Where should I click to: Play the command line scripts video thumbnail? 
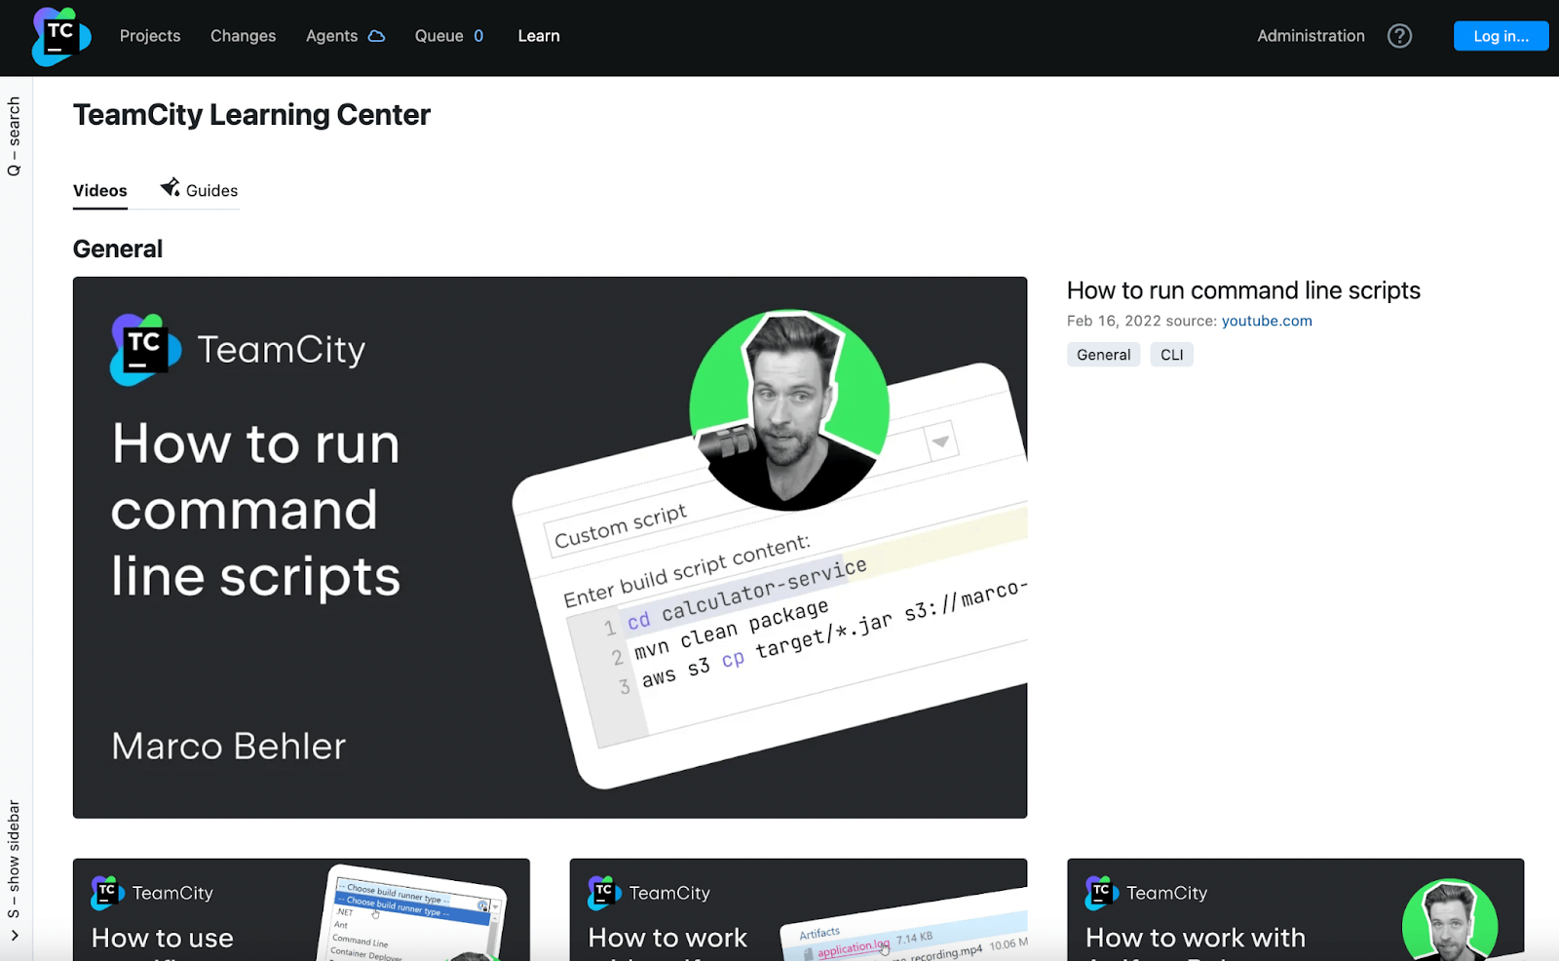click(x=550, y=548)
